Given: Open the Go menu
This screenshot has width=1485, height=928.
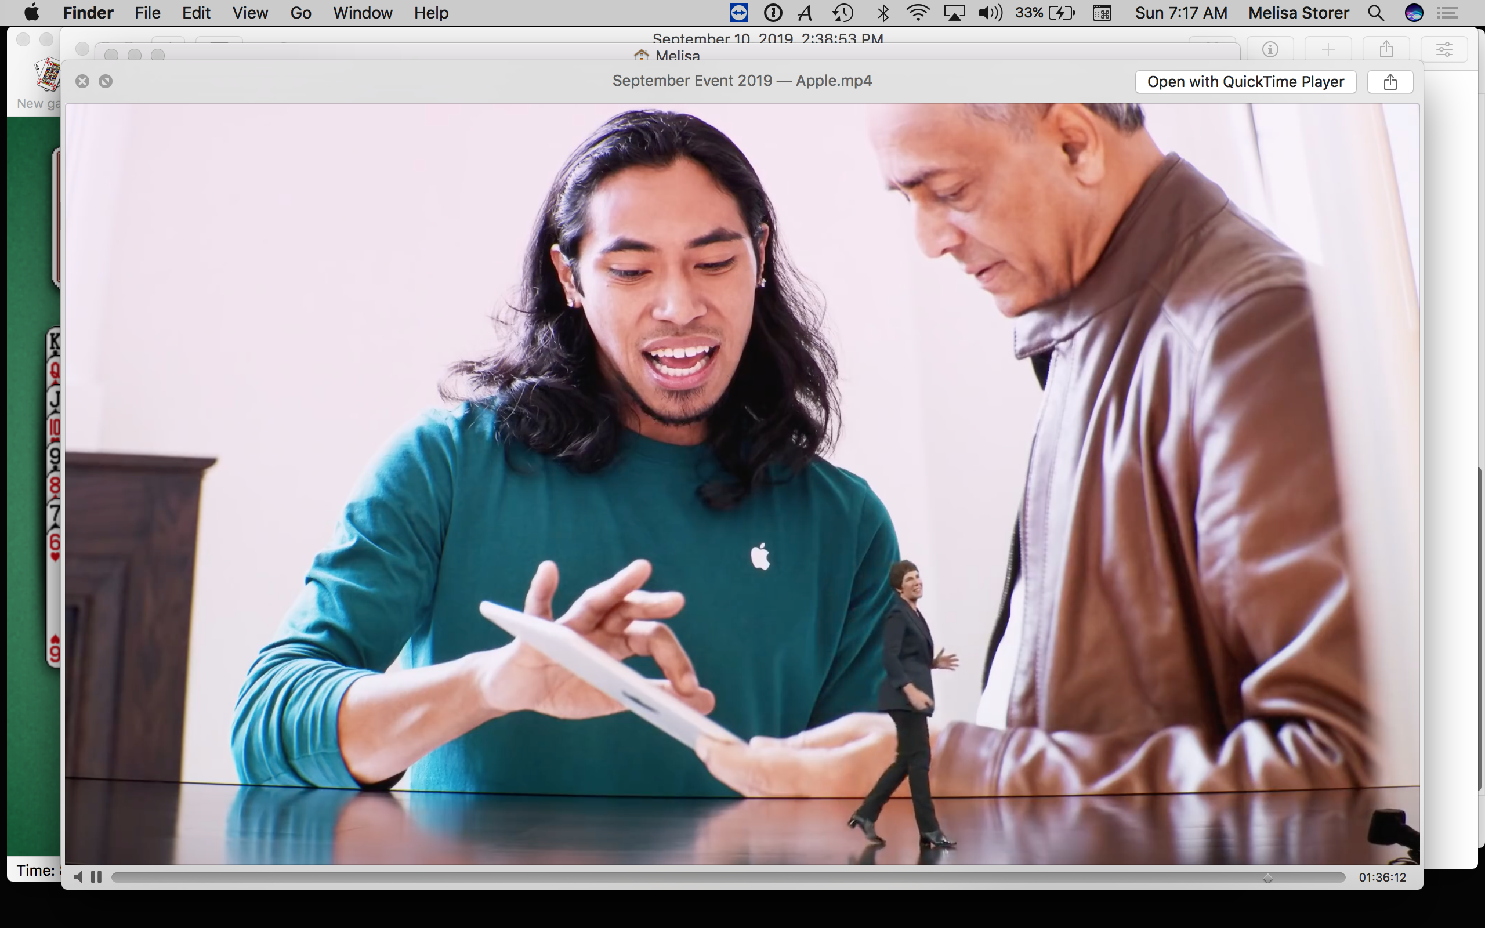Looking at the screenshot, I should coord(300,13).
